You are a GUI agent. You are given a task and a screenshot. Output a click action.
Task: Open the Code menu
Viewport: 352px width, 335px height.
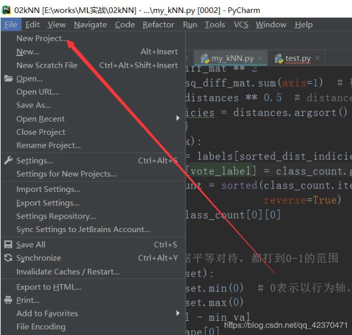pyautogui.click(x=125, y=24)
